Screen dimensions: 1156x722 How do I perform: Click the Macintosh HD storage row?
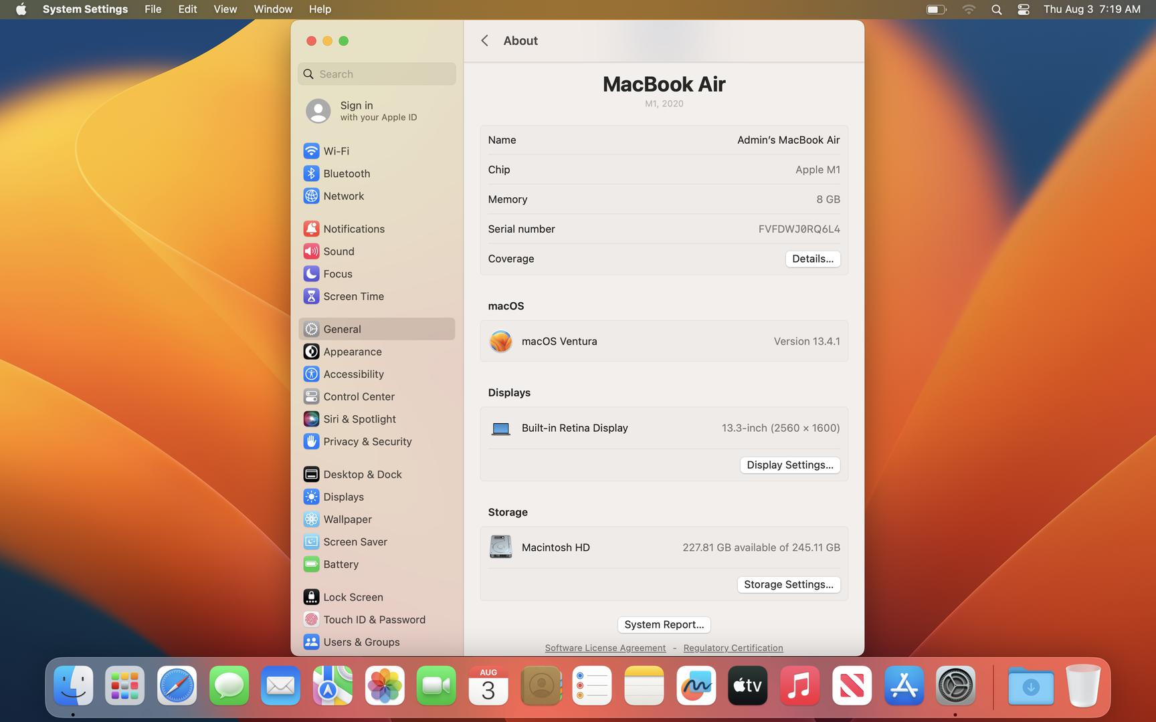click(x=664, y=548)
